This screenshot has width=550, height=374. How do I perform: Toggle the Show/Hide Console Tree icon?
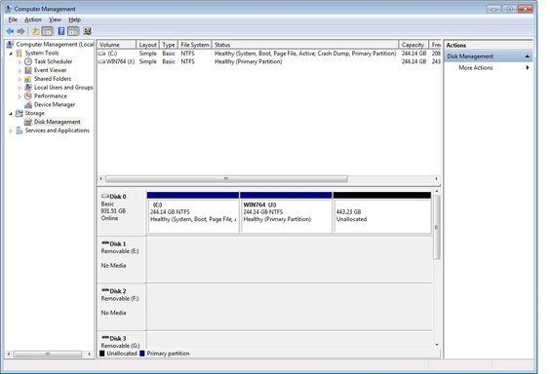click(47, 31)
